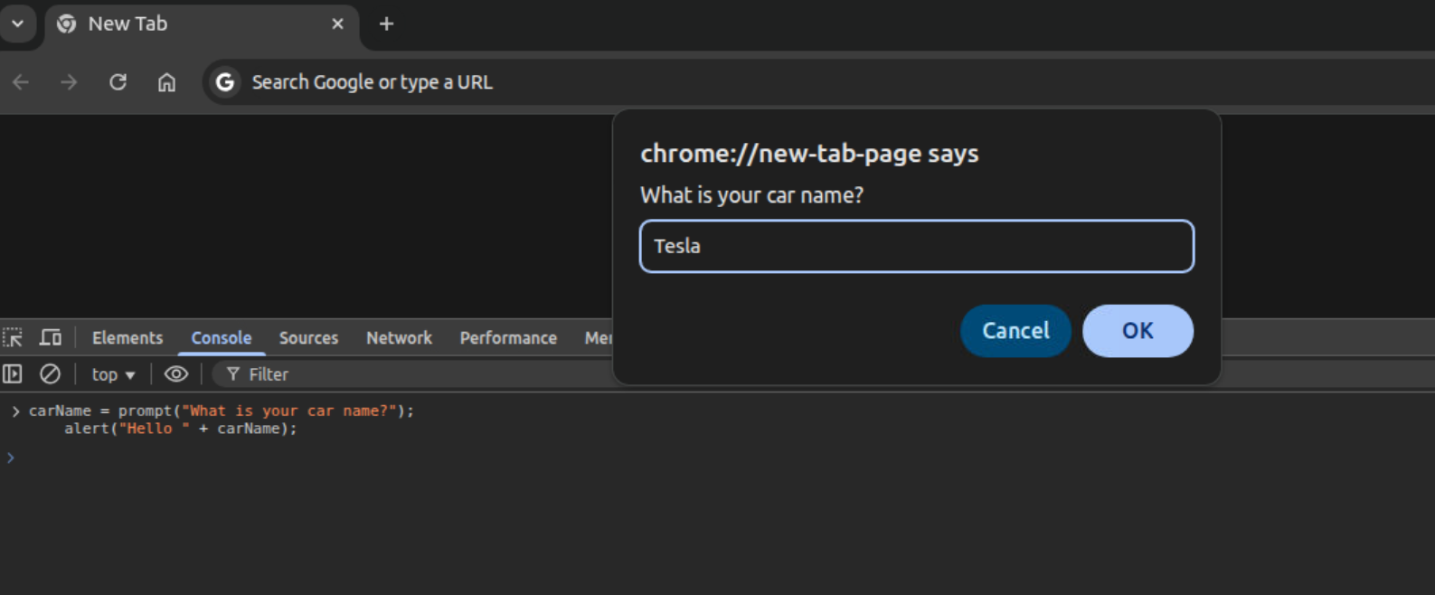
Task: Open the Sources tab
Action: [308, 337]
